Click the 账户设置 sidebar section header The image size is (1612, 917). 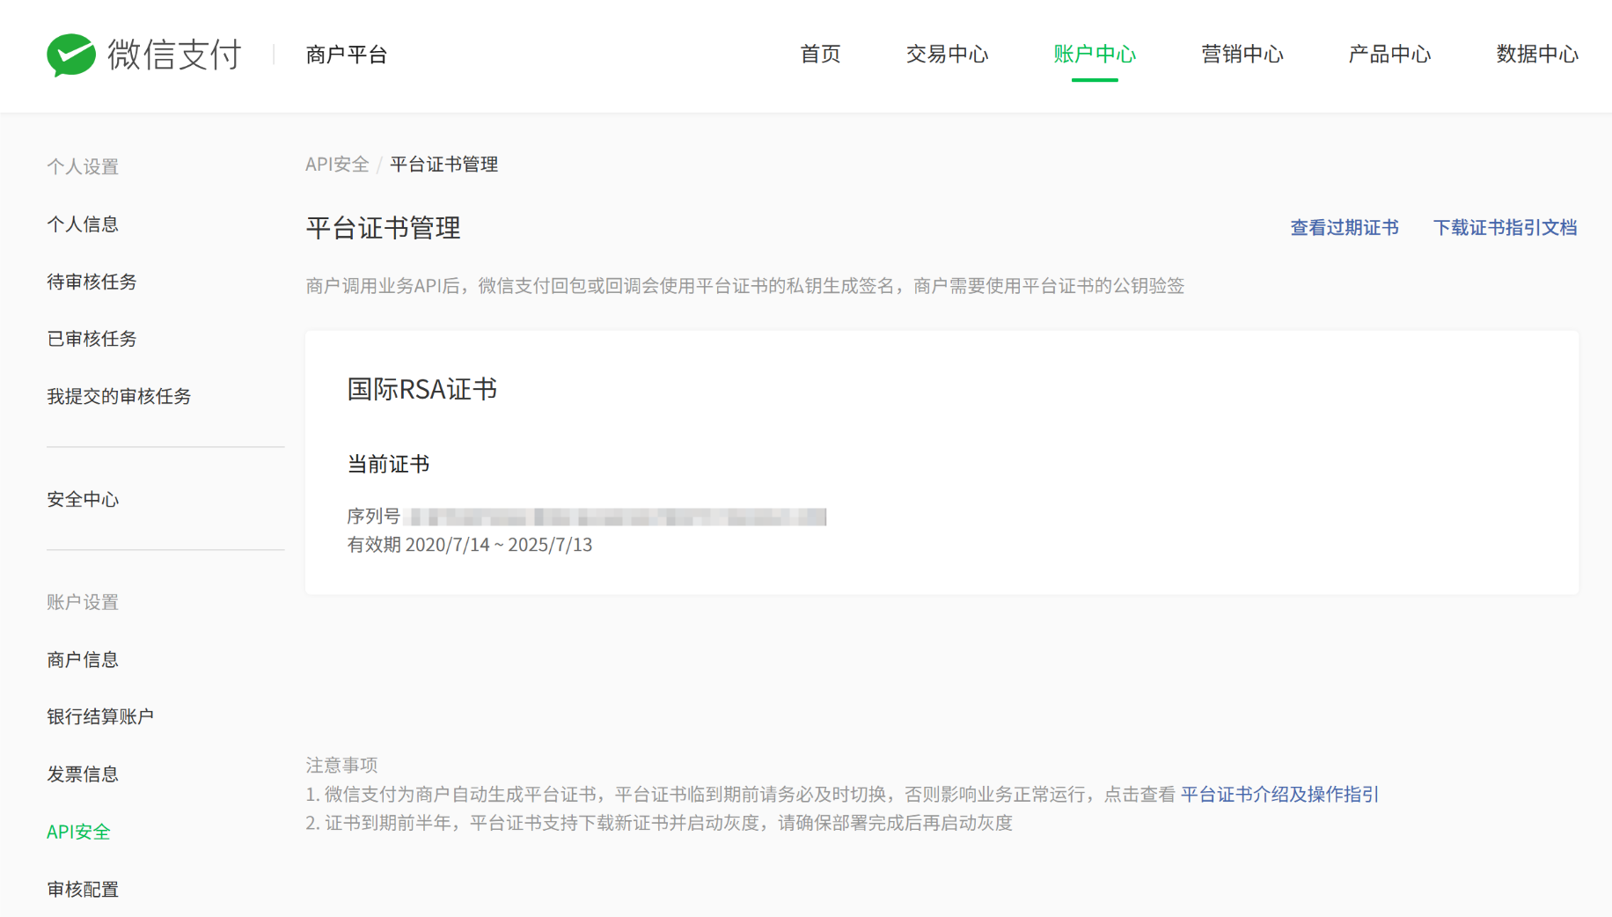[83, 603]
